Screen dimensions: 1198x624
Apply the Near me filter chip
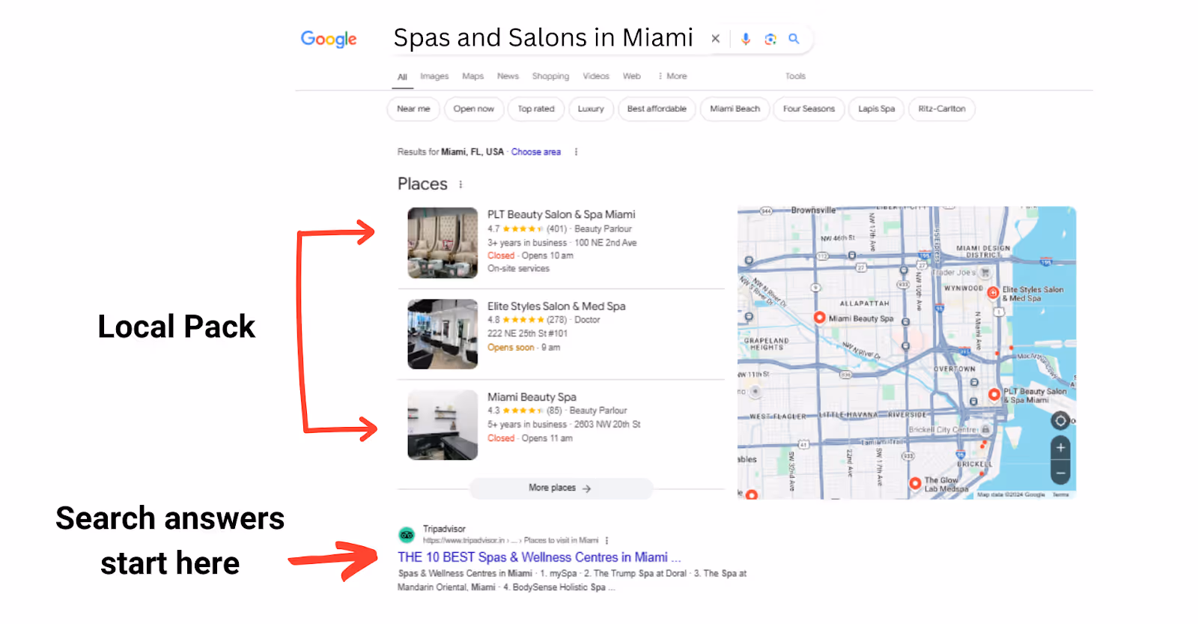(413, 109)
